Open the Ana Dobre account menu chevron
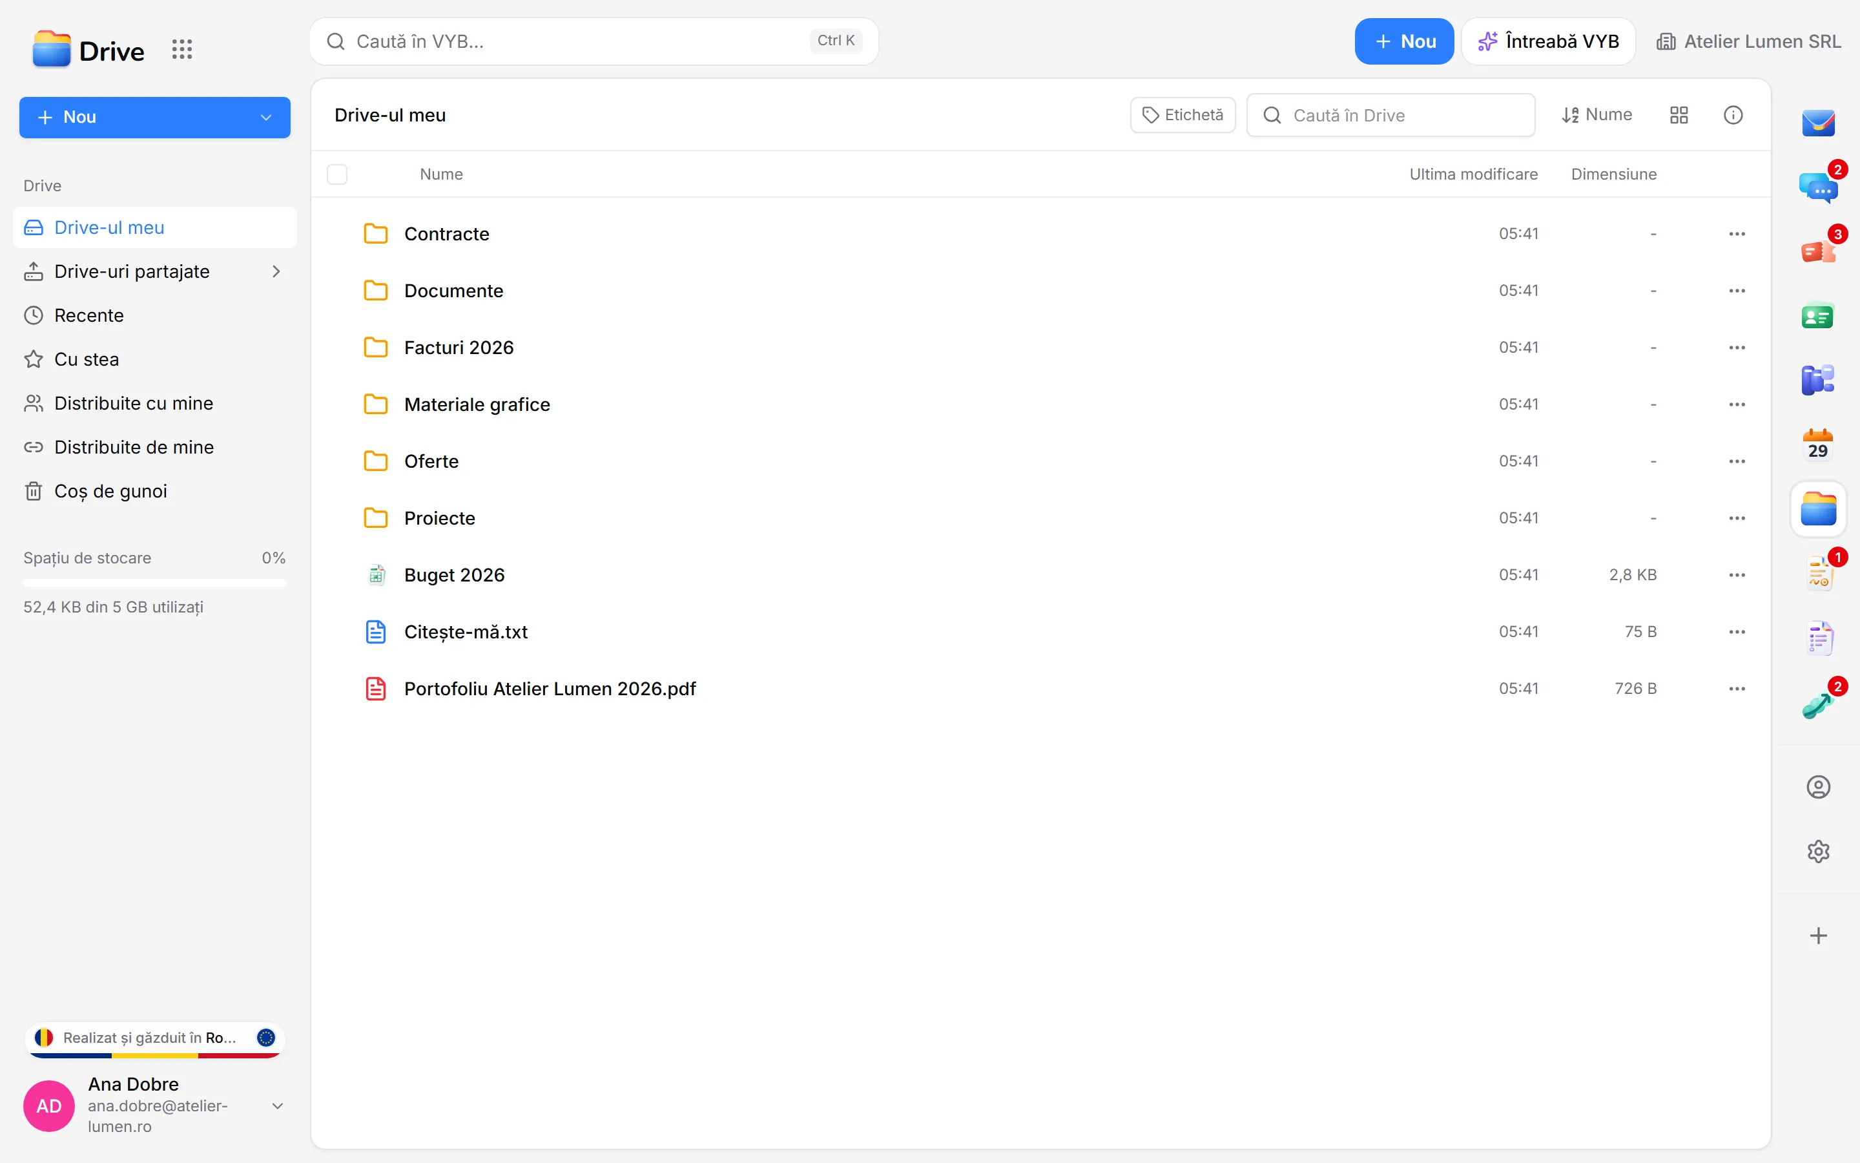1860x1163 pixels. coord(278,1106)
